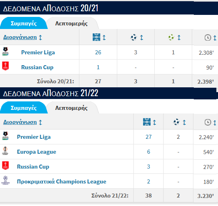Click the Europa League trophy logo
This screenshot has height=206, width=218.
5,151
